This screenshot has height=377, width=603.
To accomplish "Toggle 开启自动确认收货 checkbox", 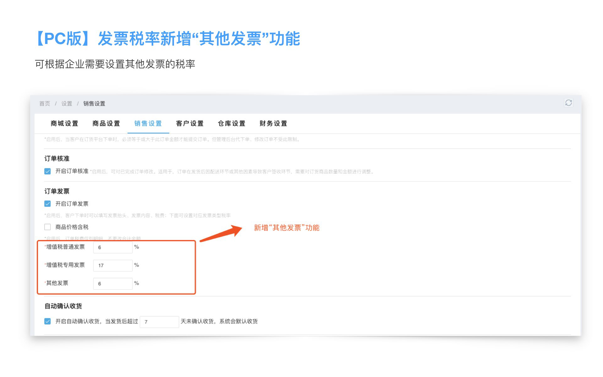I will click(x=47, y=321).
